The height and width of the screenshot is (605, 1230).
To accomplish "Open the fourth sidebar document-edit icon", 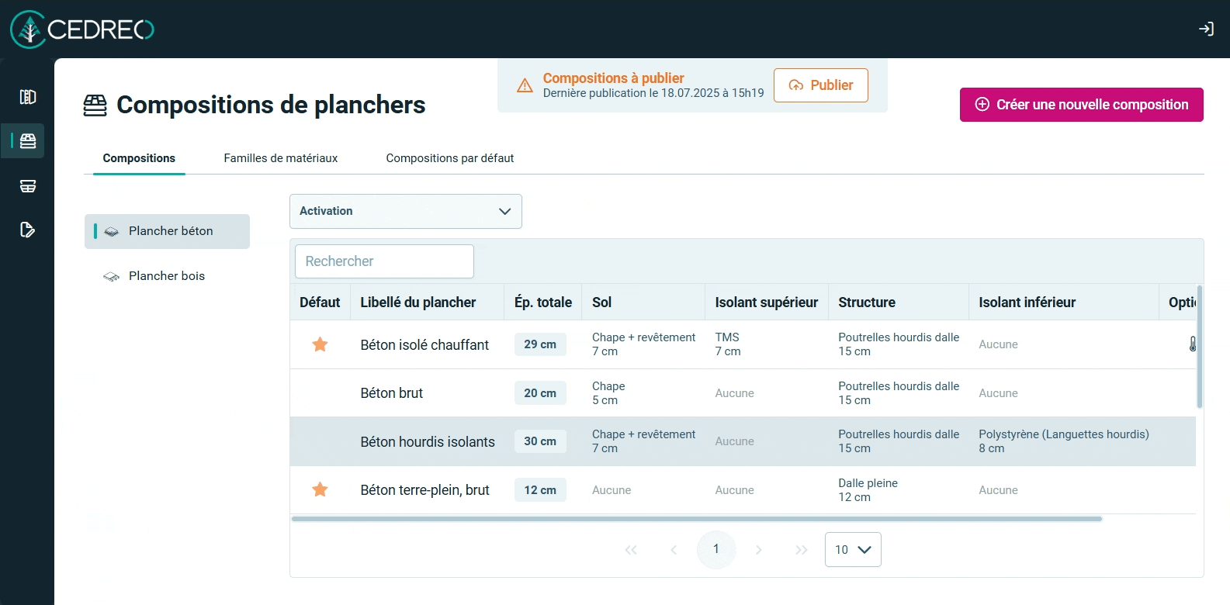I will pos(28,230).
